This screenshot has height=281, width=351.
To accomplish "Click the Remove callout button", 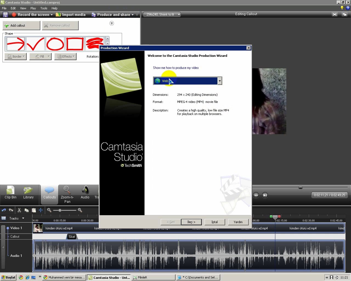I will tap(60, 26).
